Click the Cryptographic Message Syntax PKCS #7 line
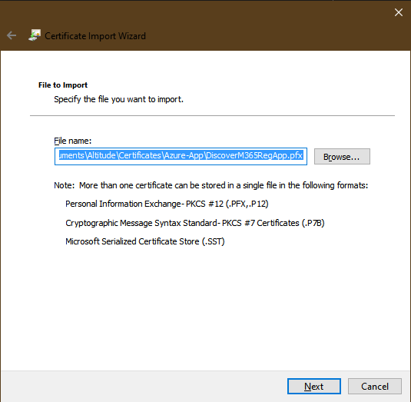 195,223
